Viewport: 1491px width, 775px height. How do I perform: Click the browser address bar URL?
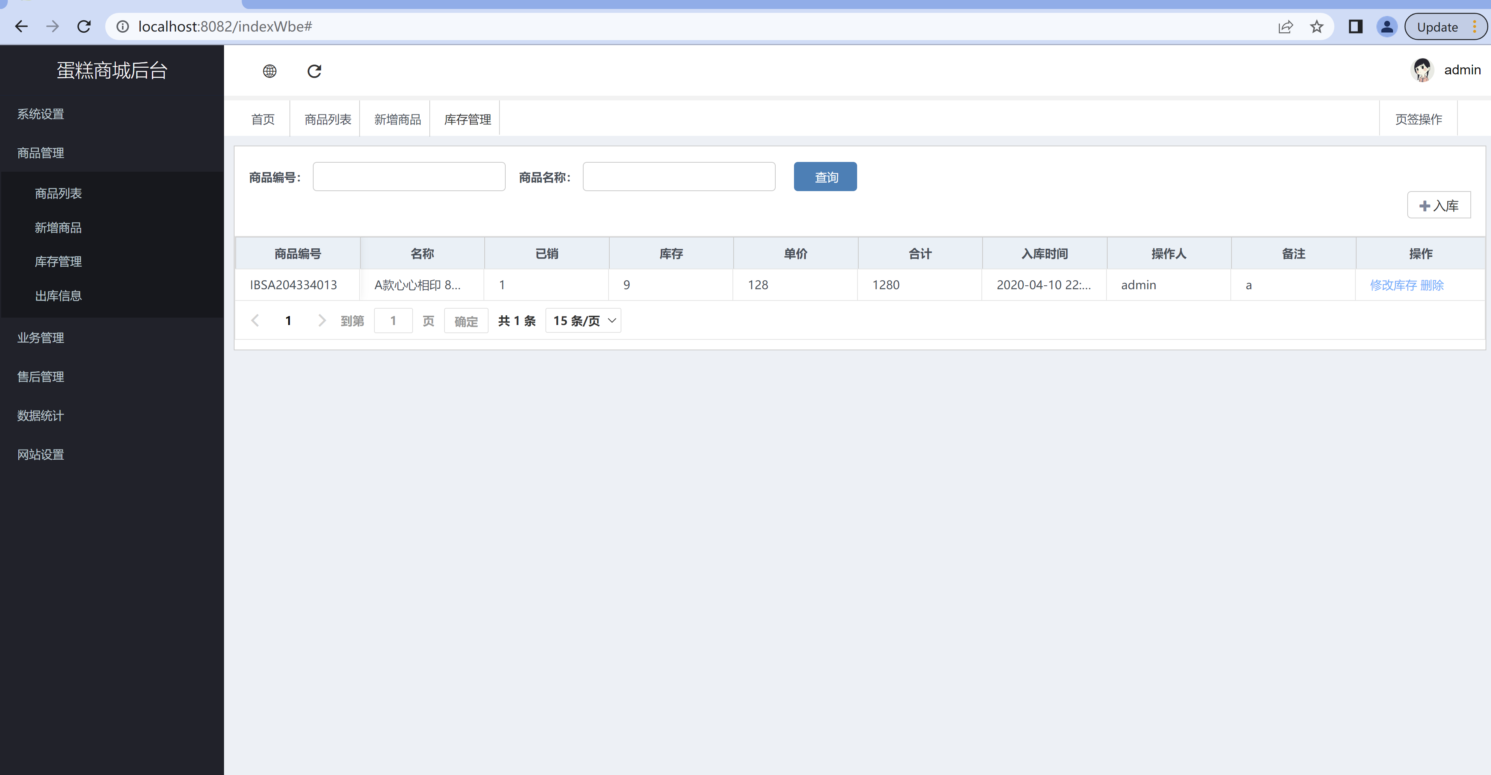pos(225,26)
